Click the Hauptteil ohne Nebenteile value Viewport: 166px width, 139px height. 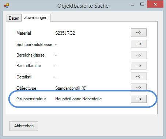[78, 99]
